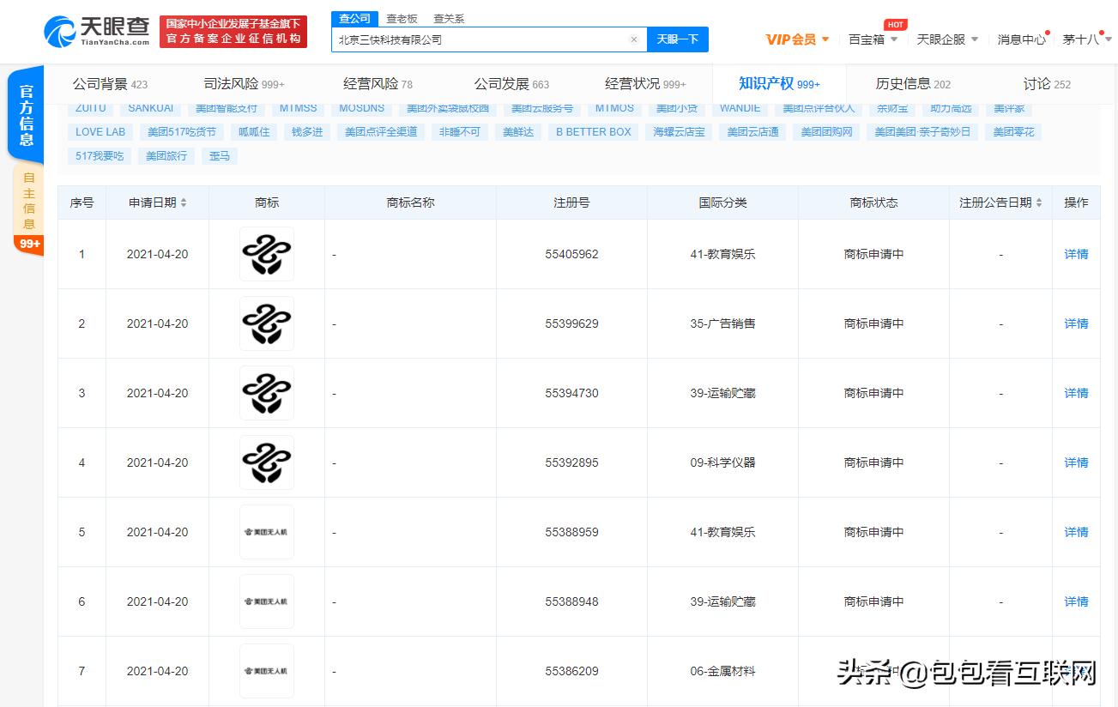The image size is (1118, 707).
Task: Click inside the company search input field
Action: point(480,39)
